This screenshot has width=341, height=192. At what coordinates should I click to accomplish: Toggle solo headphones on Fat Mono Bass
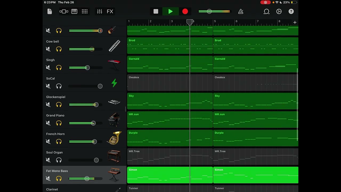click(x=59, y=179)
